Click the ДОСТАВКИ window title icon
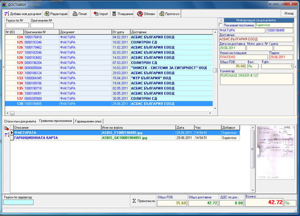The height and width of the screenshot is (216, 300). click(x=4, y=4)
